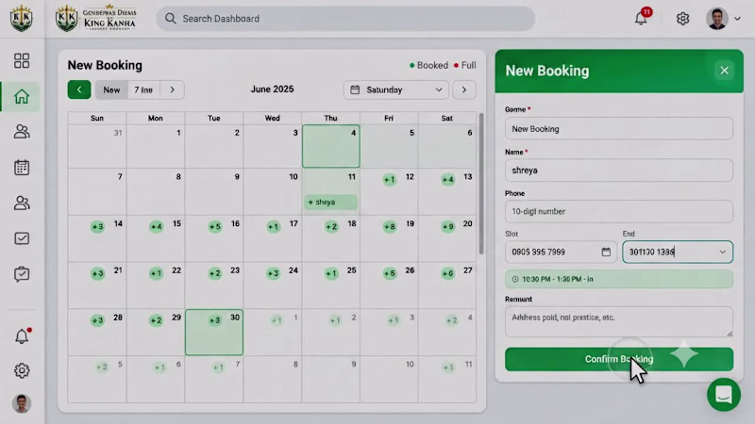
Task: Click the +1 badge on June 12
Action: (x=390, y=180)
